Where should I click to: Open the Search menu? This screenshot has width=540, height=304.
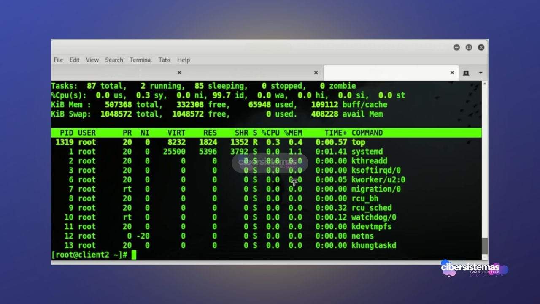click(113, 60)
